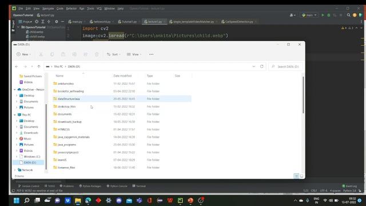
Task: Click the Share icon in Explorer toolbar
Action: [85, 54]
